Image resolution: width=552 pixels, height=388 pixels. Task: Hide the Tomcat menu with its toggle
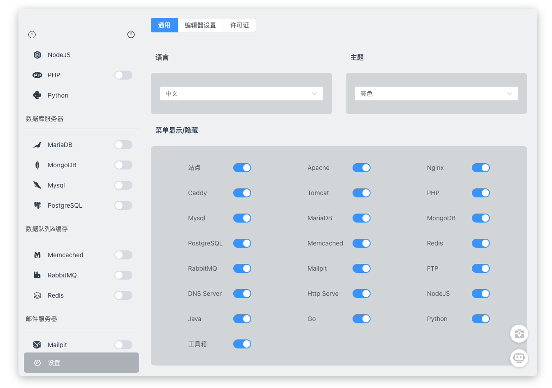coord(361,193)
